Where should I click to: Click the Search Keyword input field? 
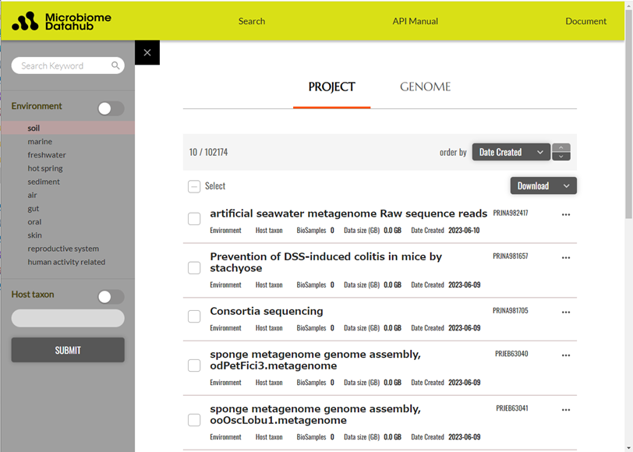point(62,66)
